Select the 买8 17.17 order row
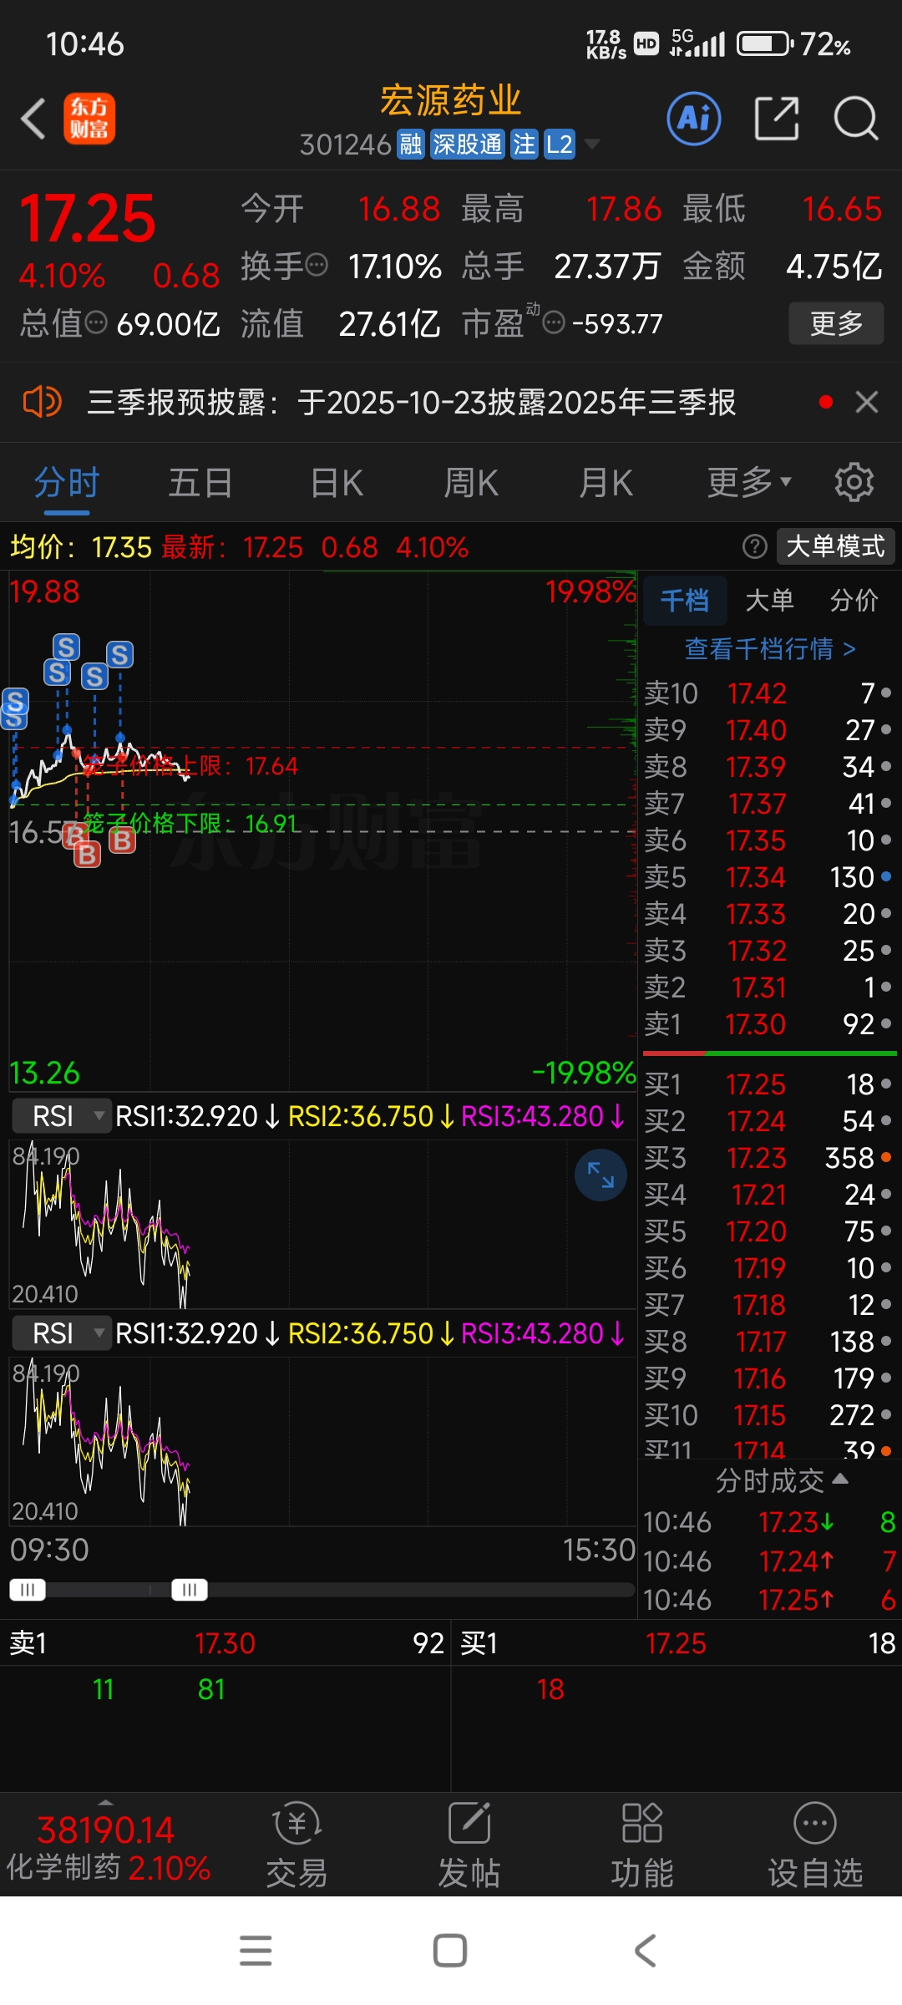 [x=769, y=1342]
